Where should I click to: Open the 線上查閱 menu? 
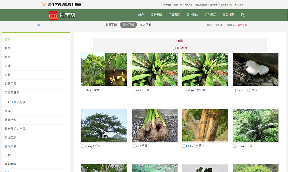[x=156, y=15]
